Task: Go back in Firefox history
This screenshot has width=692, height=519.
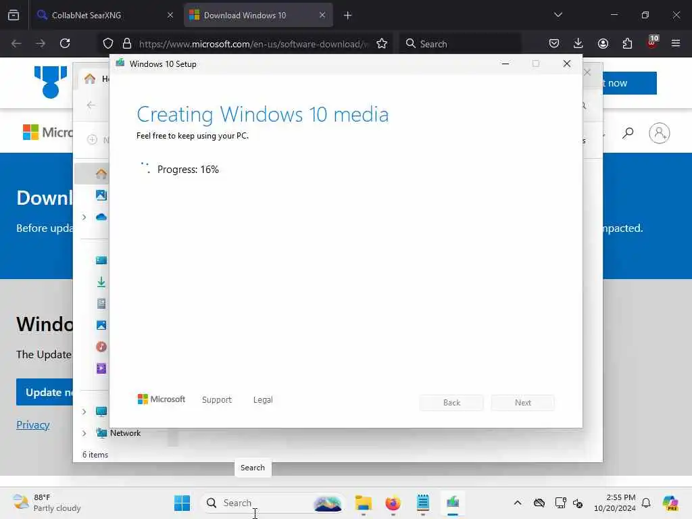Action: pyautogui.click(x=16, y=43)
